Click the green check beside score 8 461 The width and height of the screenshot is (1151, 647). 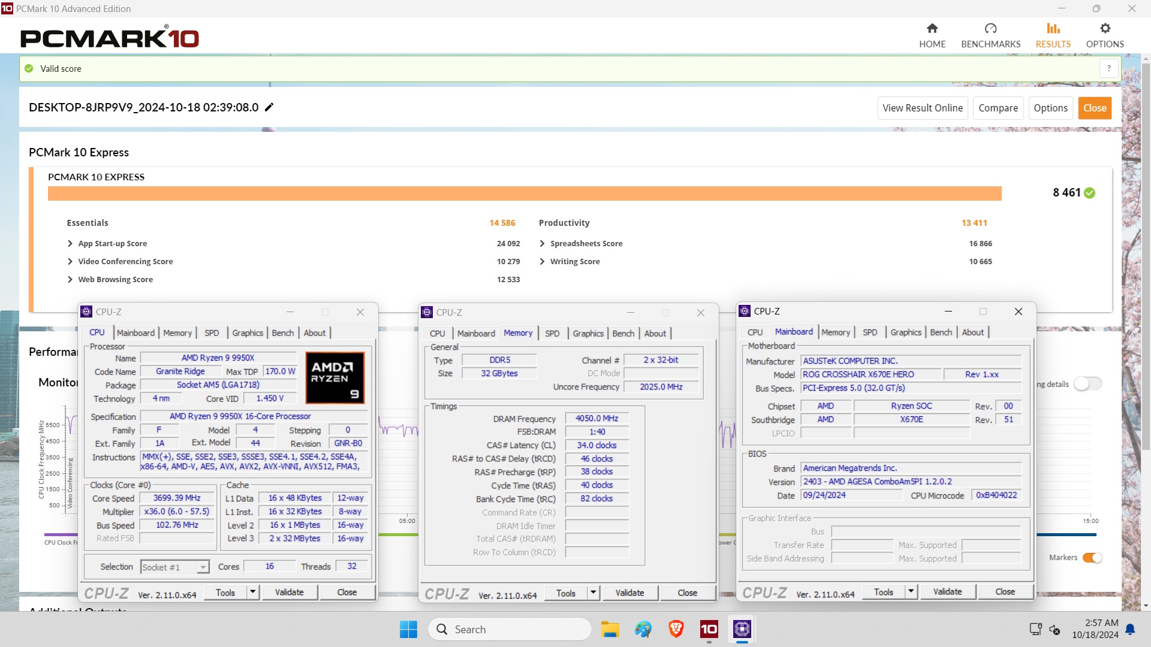pyautogui.click(x=1090, y=193)
